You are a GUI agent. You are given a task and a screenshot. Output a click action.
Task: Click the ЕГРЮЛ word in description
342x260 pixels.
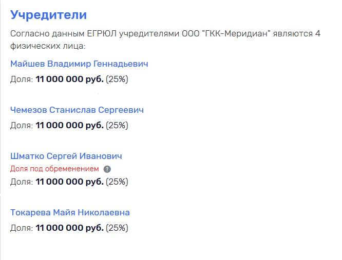point(102,34)
